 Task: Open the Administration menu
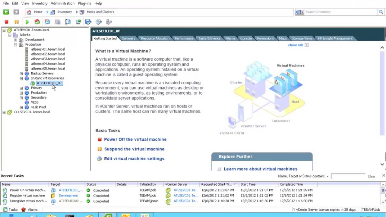pos(62,3)
